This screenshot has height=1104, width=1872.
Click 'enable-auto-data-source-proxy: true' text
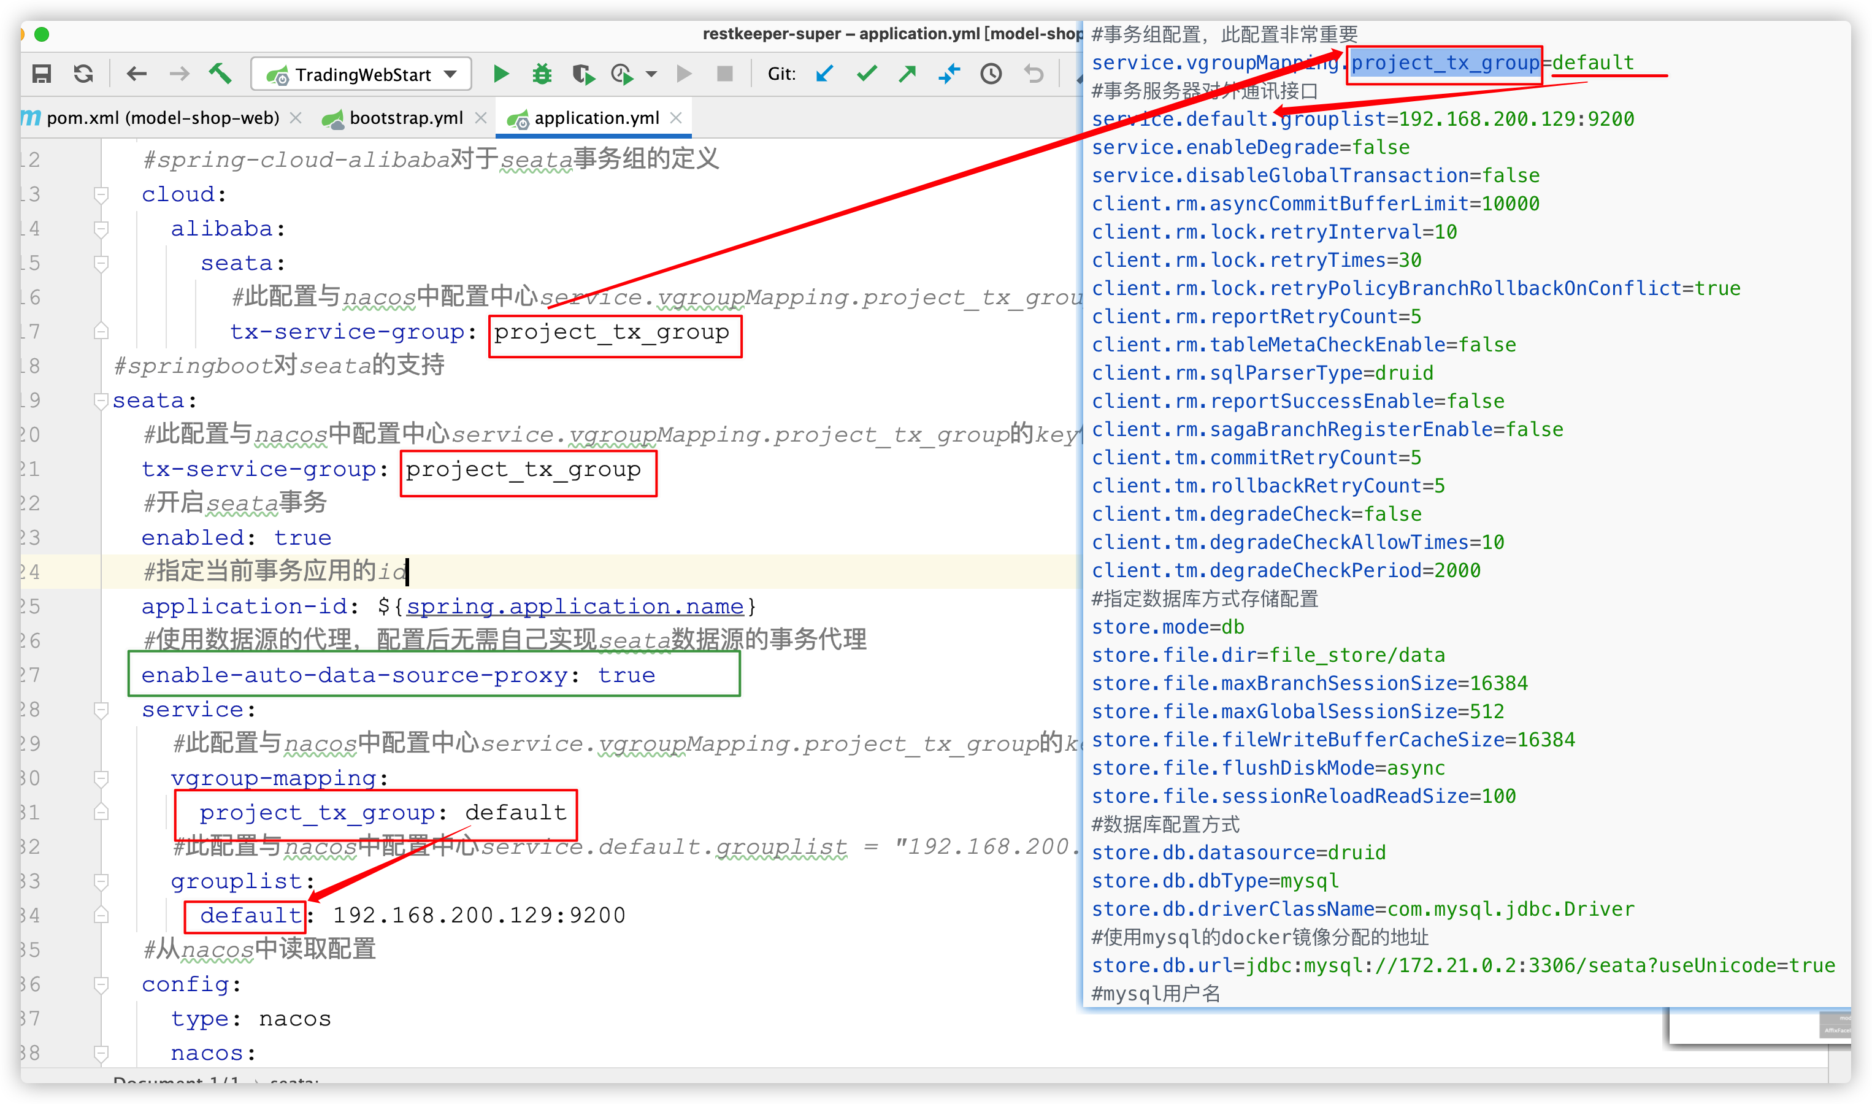coord(399,675)
